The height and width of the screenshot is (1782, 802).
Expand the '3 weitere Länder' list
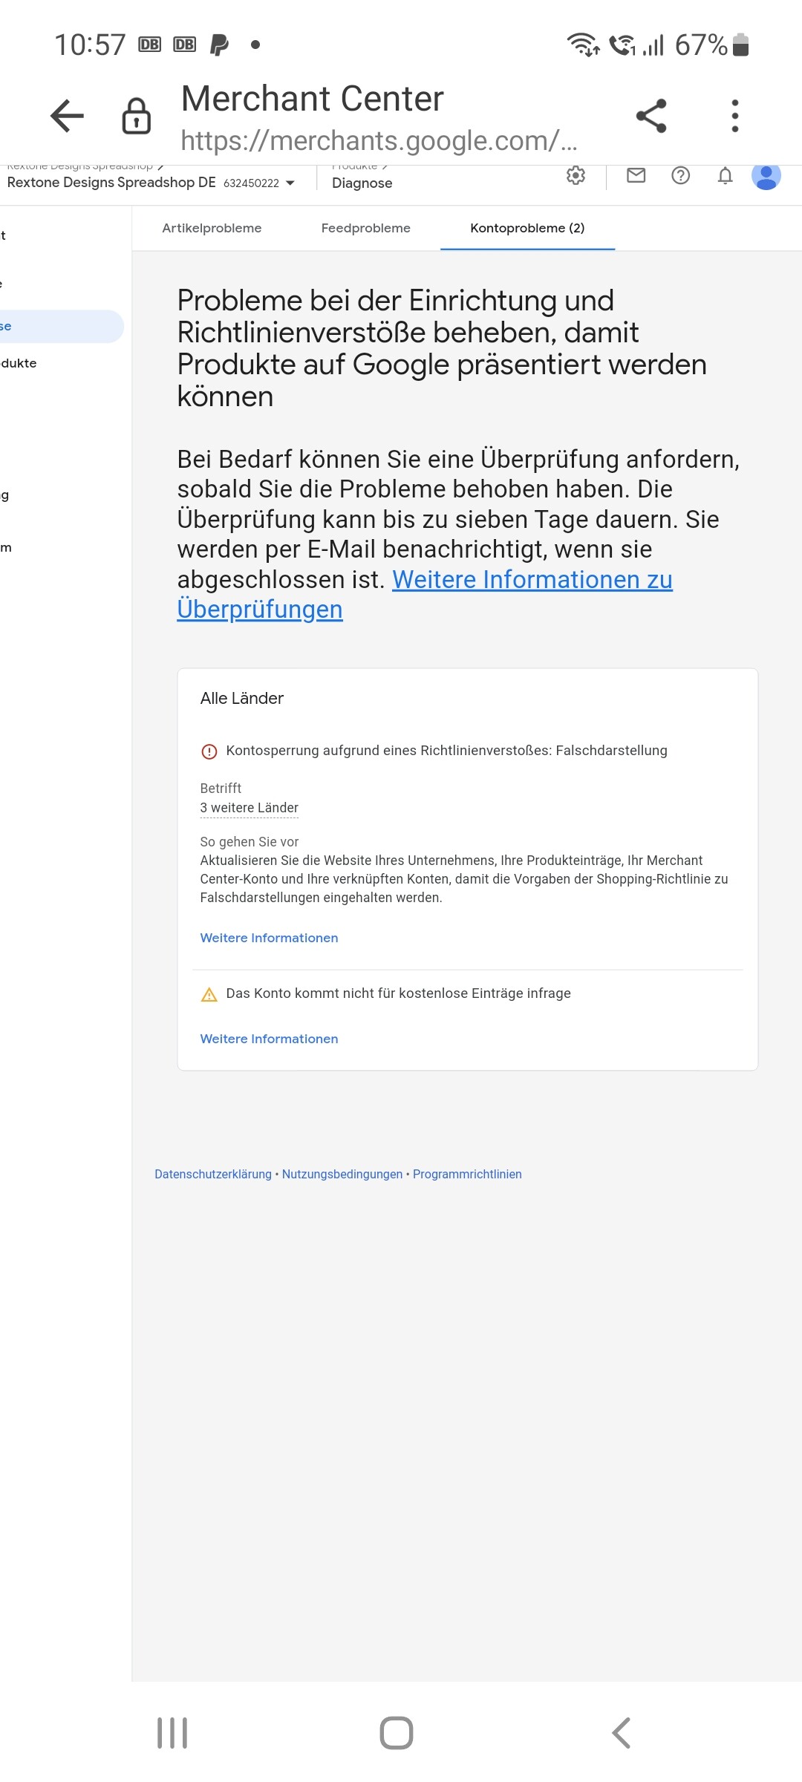point(249,808)
